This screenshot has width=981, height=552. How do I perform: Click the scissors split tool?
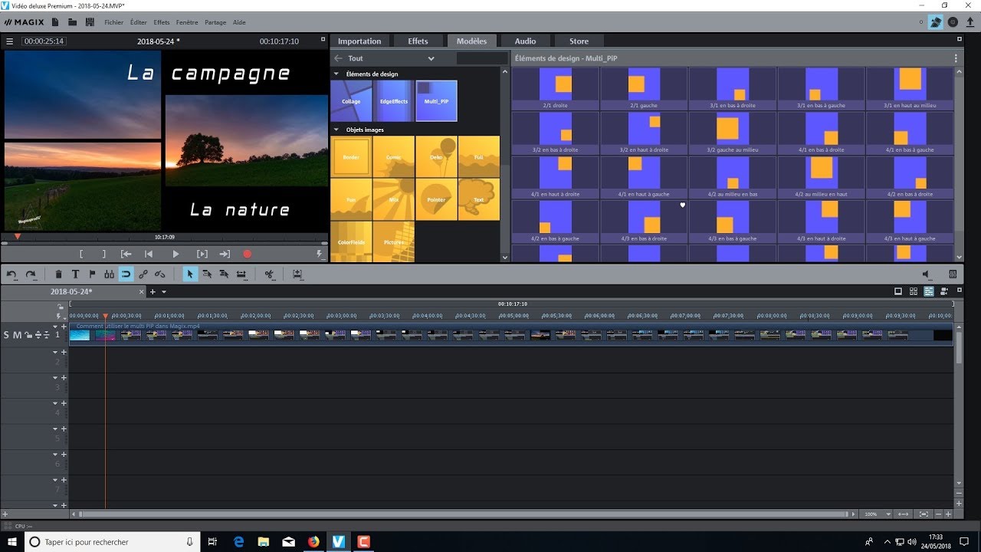point(269,274)
